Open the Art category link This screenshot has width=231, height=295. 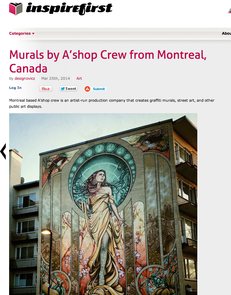[x=79, y=79]
